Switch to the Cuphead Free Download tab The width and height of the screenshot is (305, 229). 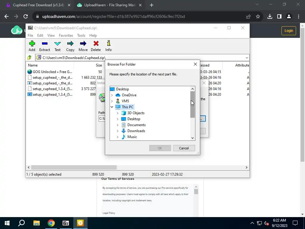tap(38, 5)
